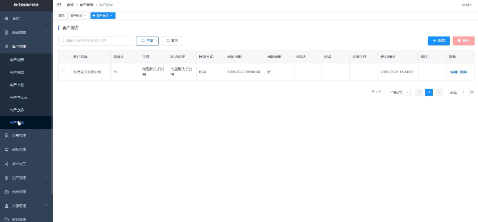
Task: Expand the 生产管理 menu chevron
Action: point(46,177)
